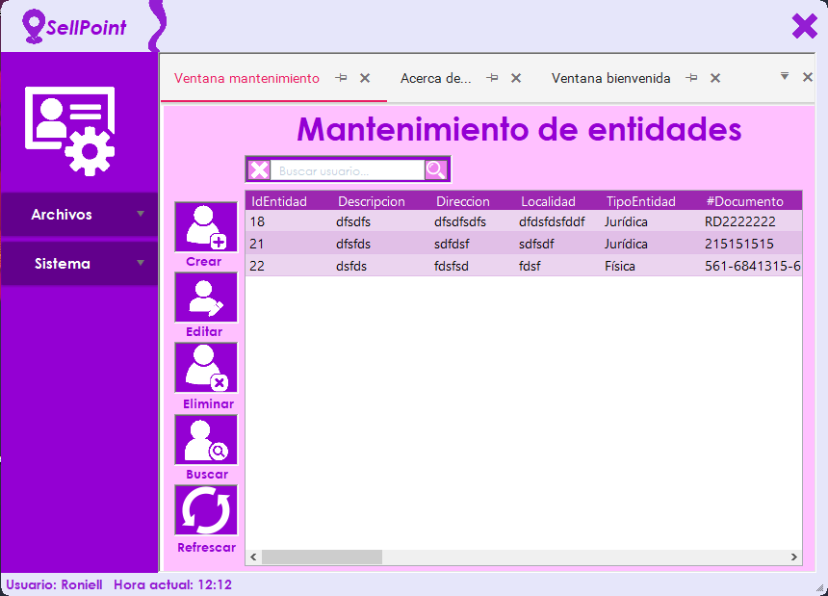Close the SellPoint application window

pos(804,26)
